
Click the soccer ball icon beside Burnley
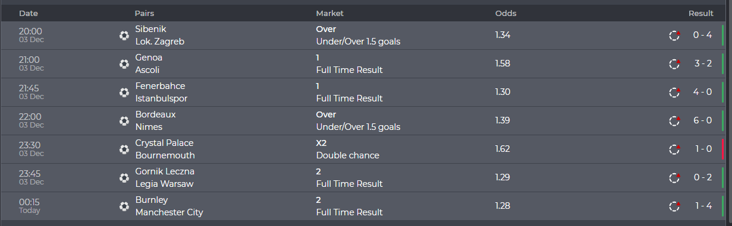pos(124,206)
